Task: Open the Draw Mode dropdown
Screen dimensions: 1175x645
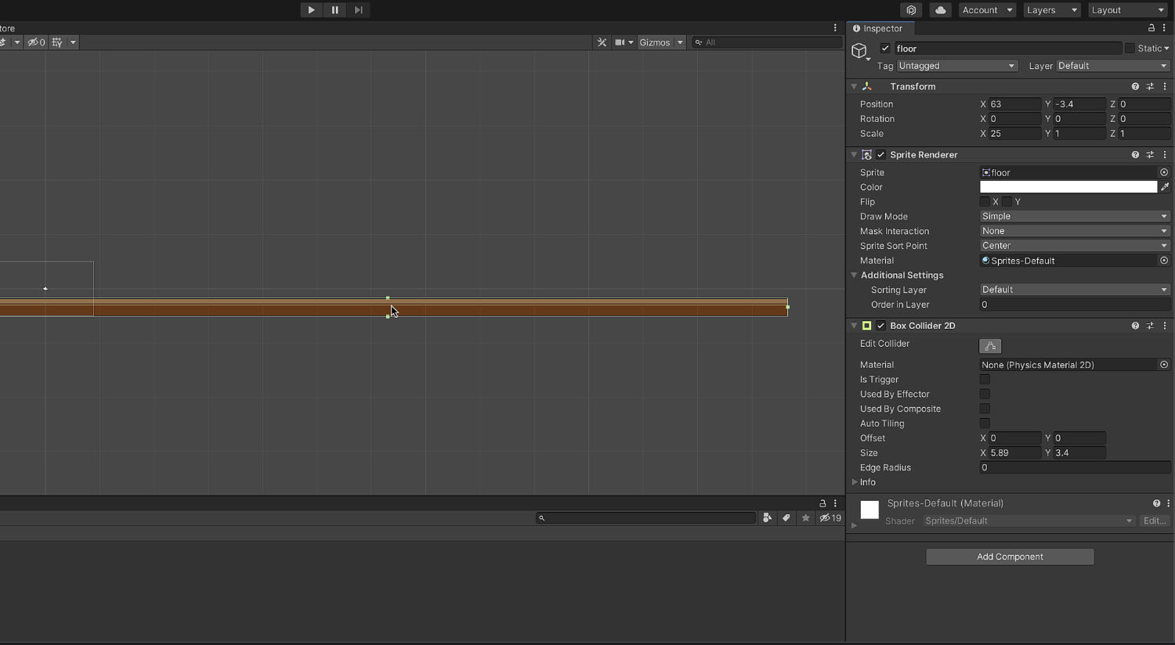Action: click(1075, 216)
